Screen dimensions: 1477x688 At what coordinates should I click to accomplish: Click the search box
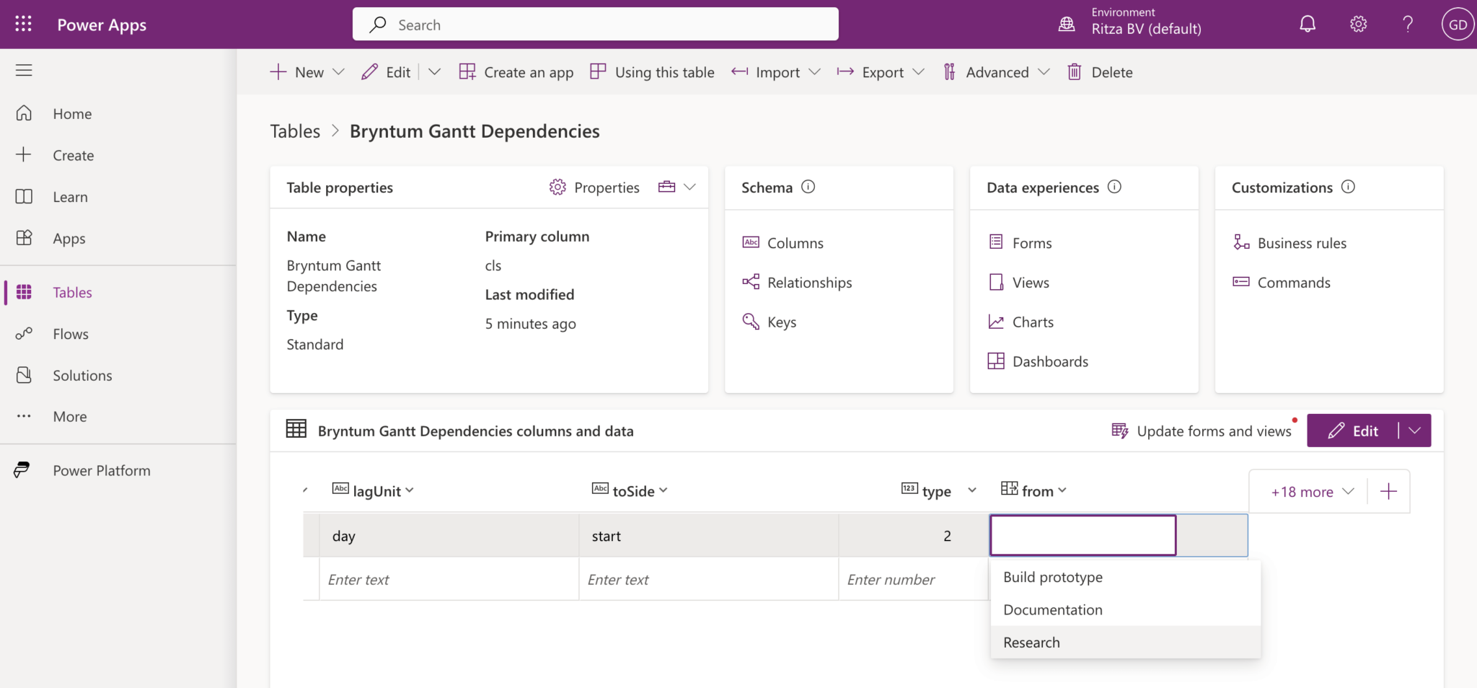596,25
